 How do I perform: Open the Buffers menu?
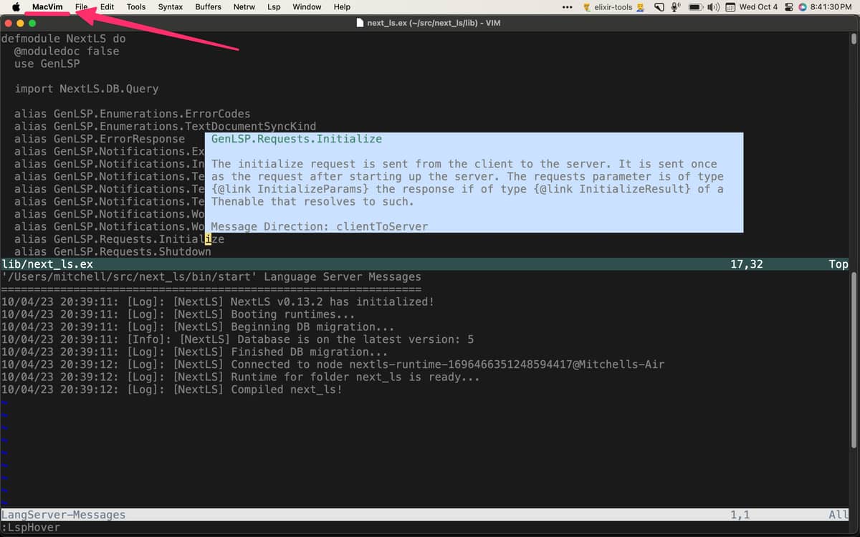pyautogui.click(x=208, y=6)
